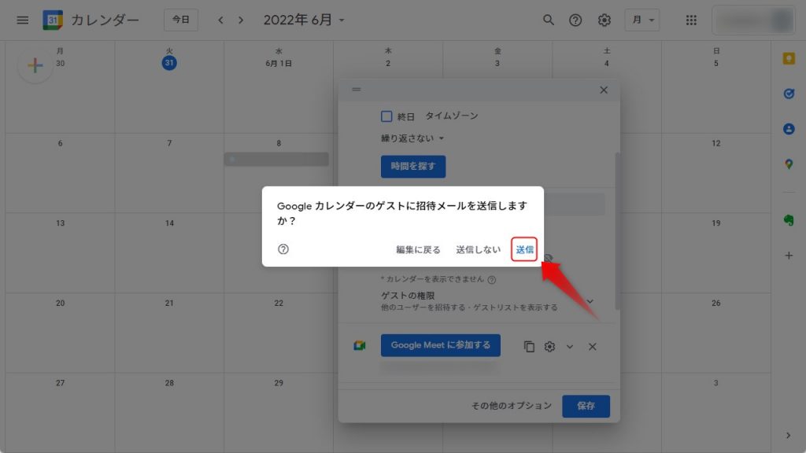This screenshot has width=806, height=453.
Task: Open the main menu hamburger icon
Action: (22, 20)
